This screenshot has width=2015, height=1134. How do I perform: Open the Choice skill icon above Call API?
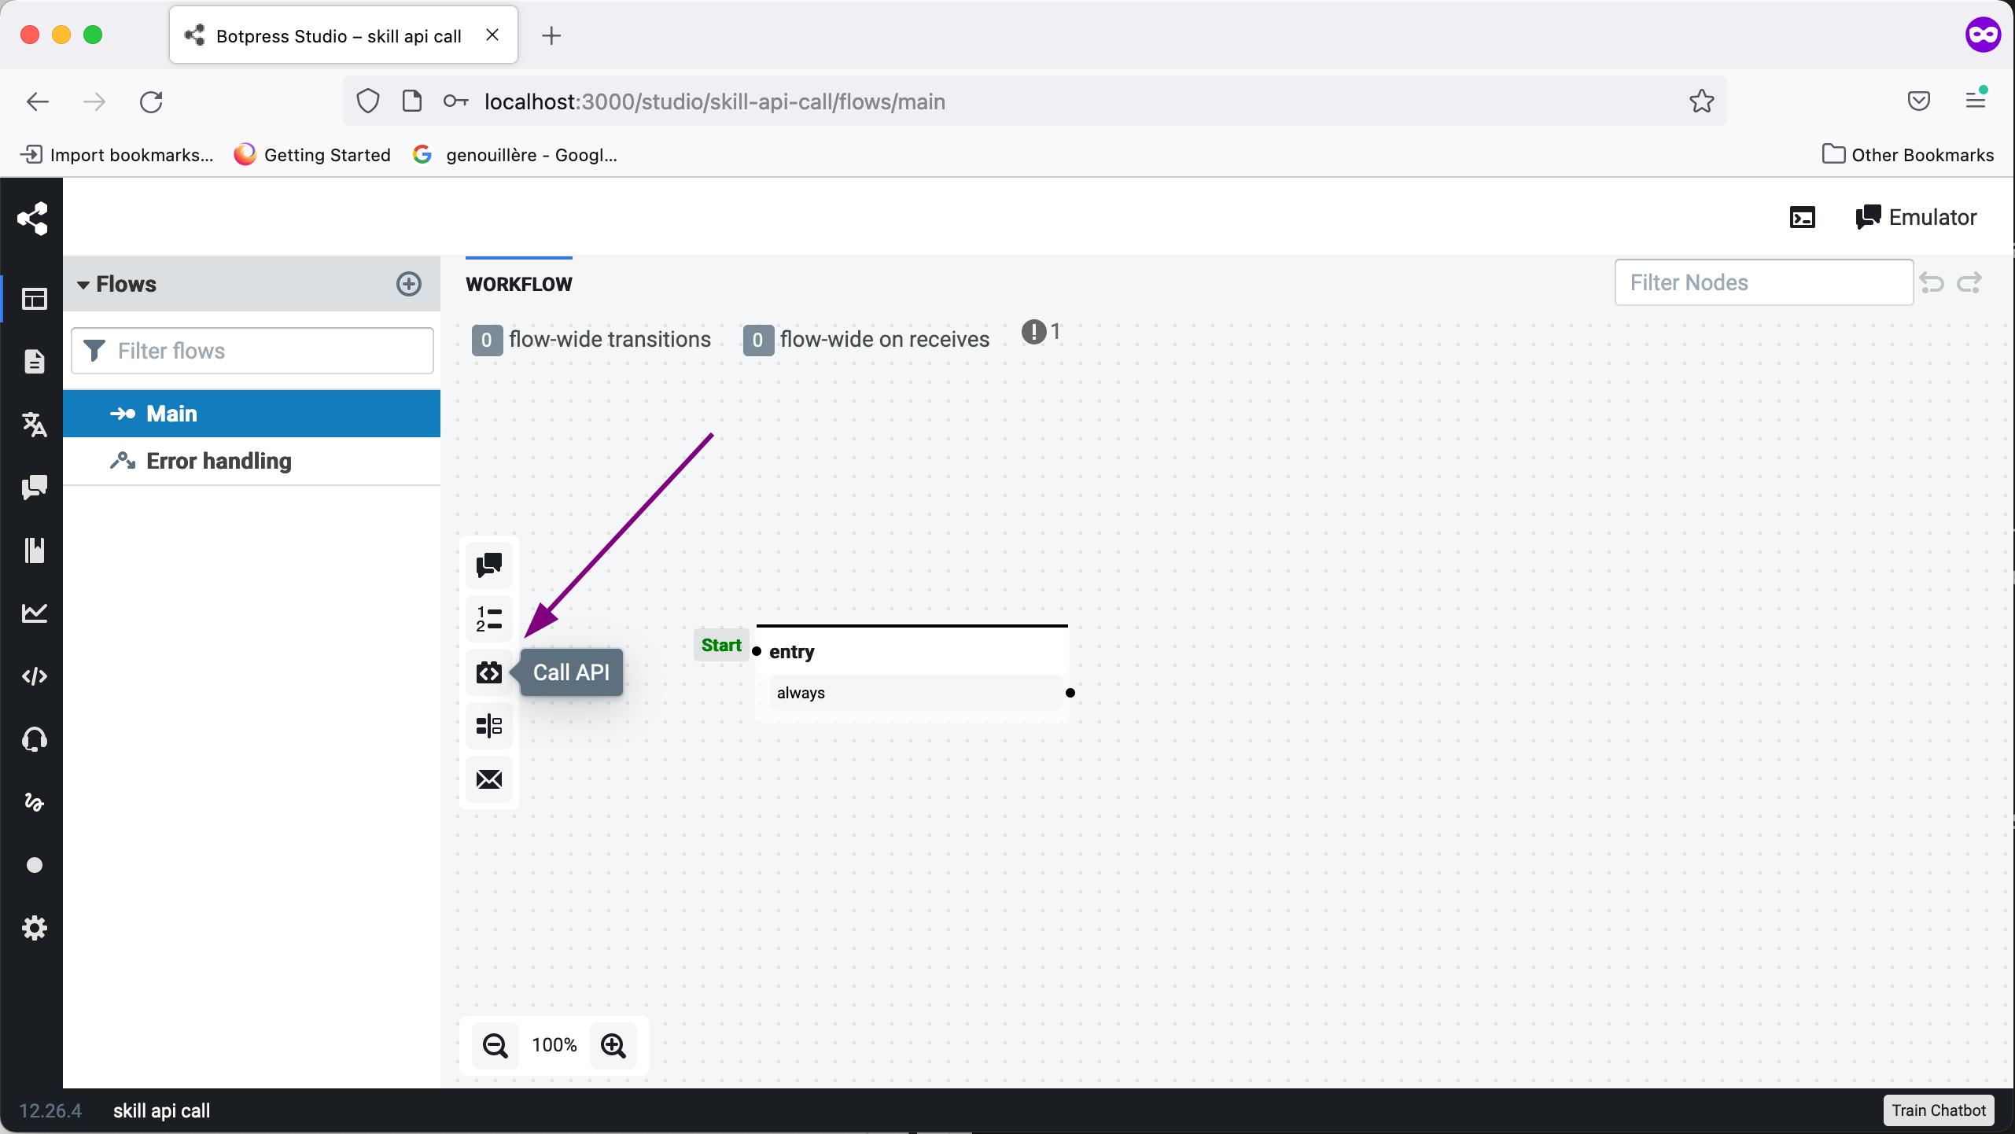click(488, 619)
